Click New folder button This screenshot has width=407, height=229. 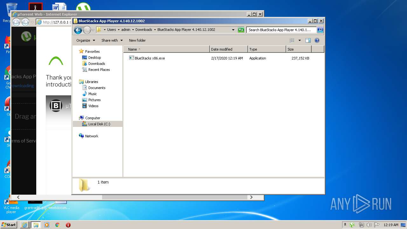pos(137,40)
